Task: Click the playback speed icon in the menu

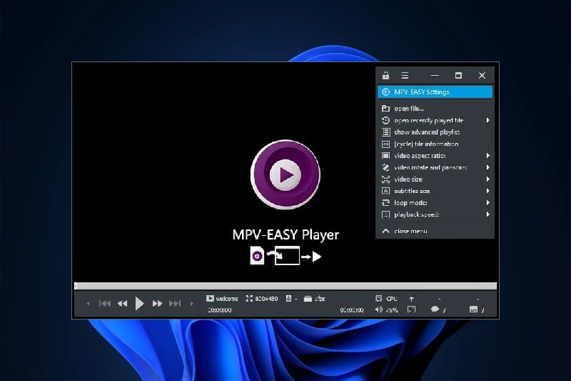Action: coord(385,214)
